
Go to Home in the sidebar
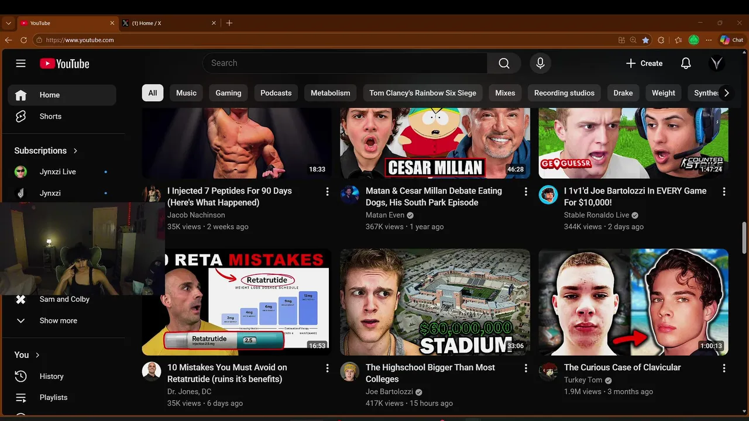tap(62, 95)
